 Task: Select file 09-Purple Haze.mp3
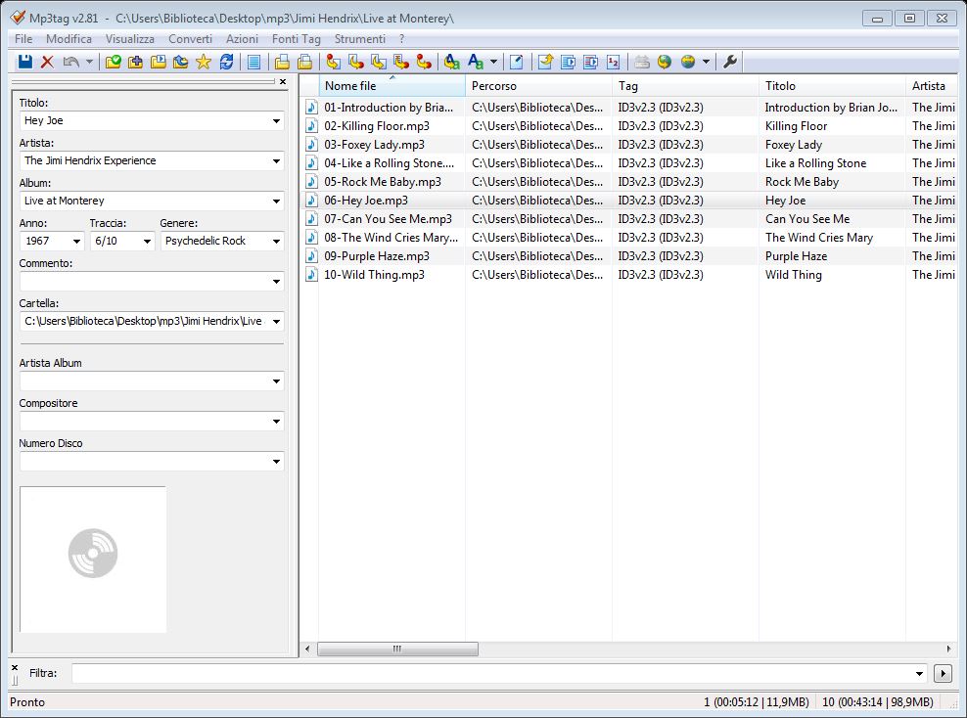[377, 256]
